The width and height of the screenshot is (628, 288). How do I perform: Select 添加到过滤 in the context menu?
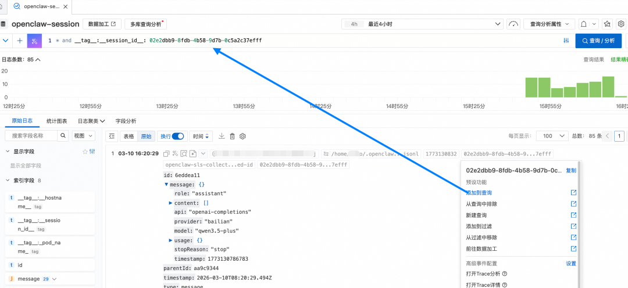tap(479, 226)
